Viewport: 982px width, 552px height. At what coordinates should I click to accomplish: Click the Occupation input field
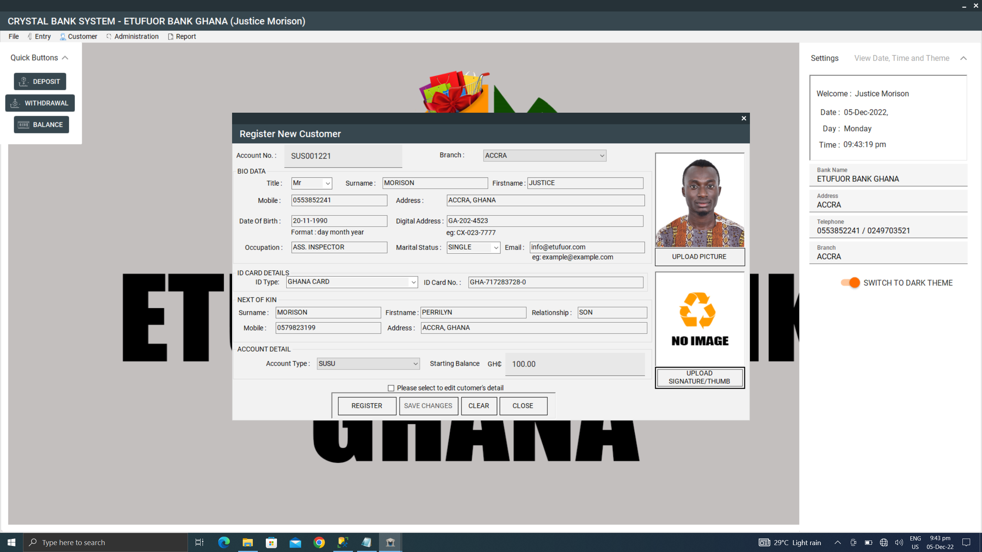[339, 247]
